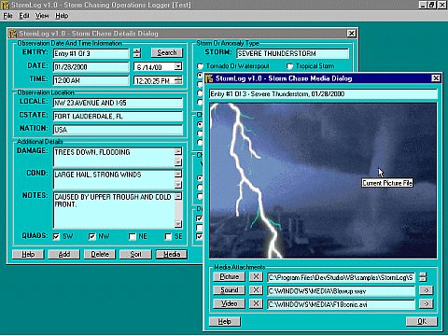Click the picture file path field
The height and width of the screenshot is (336, 448).
click(x=341, y=277)
